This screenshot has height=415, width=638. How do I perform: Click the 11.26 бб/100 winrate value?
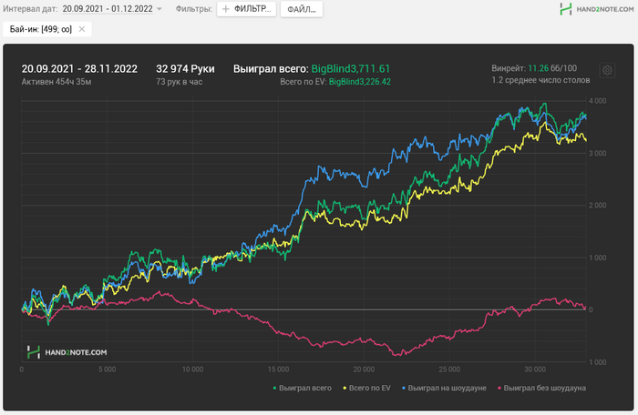coord(552,68)
